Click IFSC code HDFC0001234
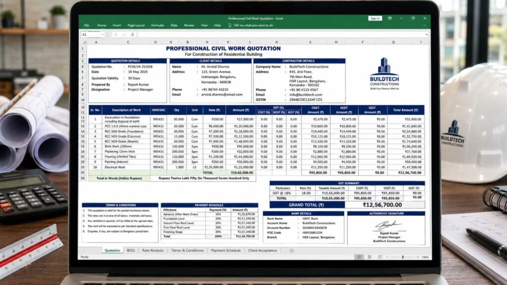 click(x=312, y=233)
